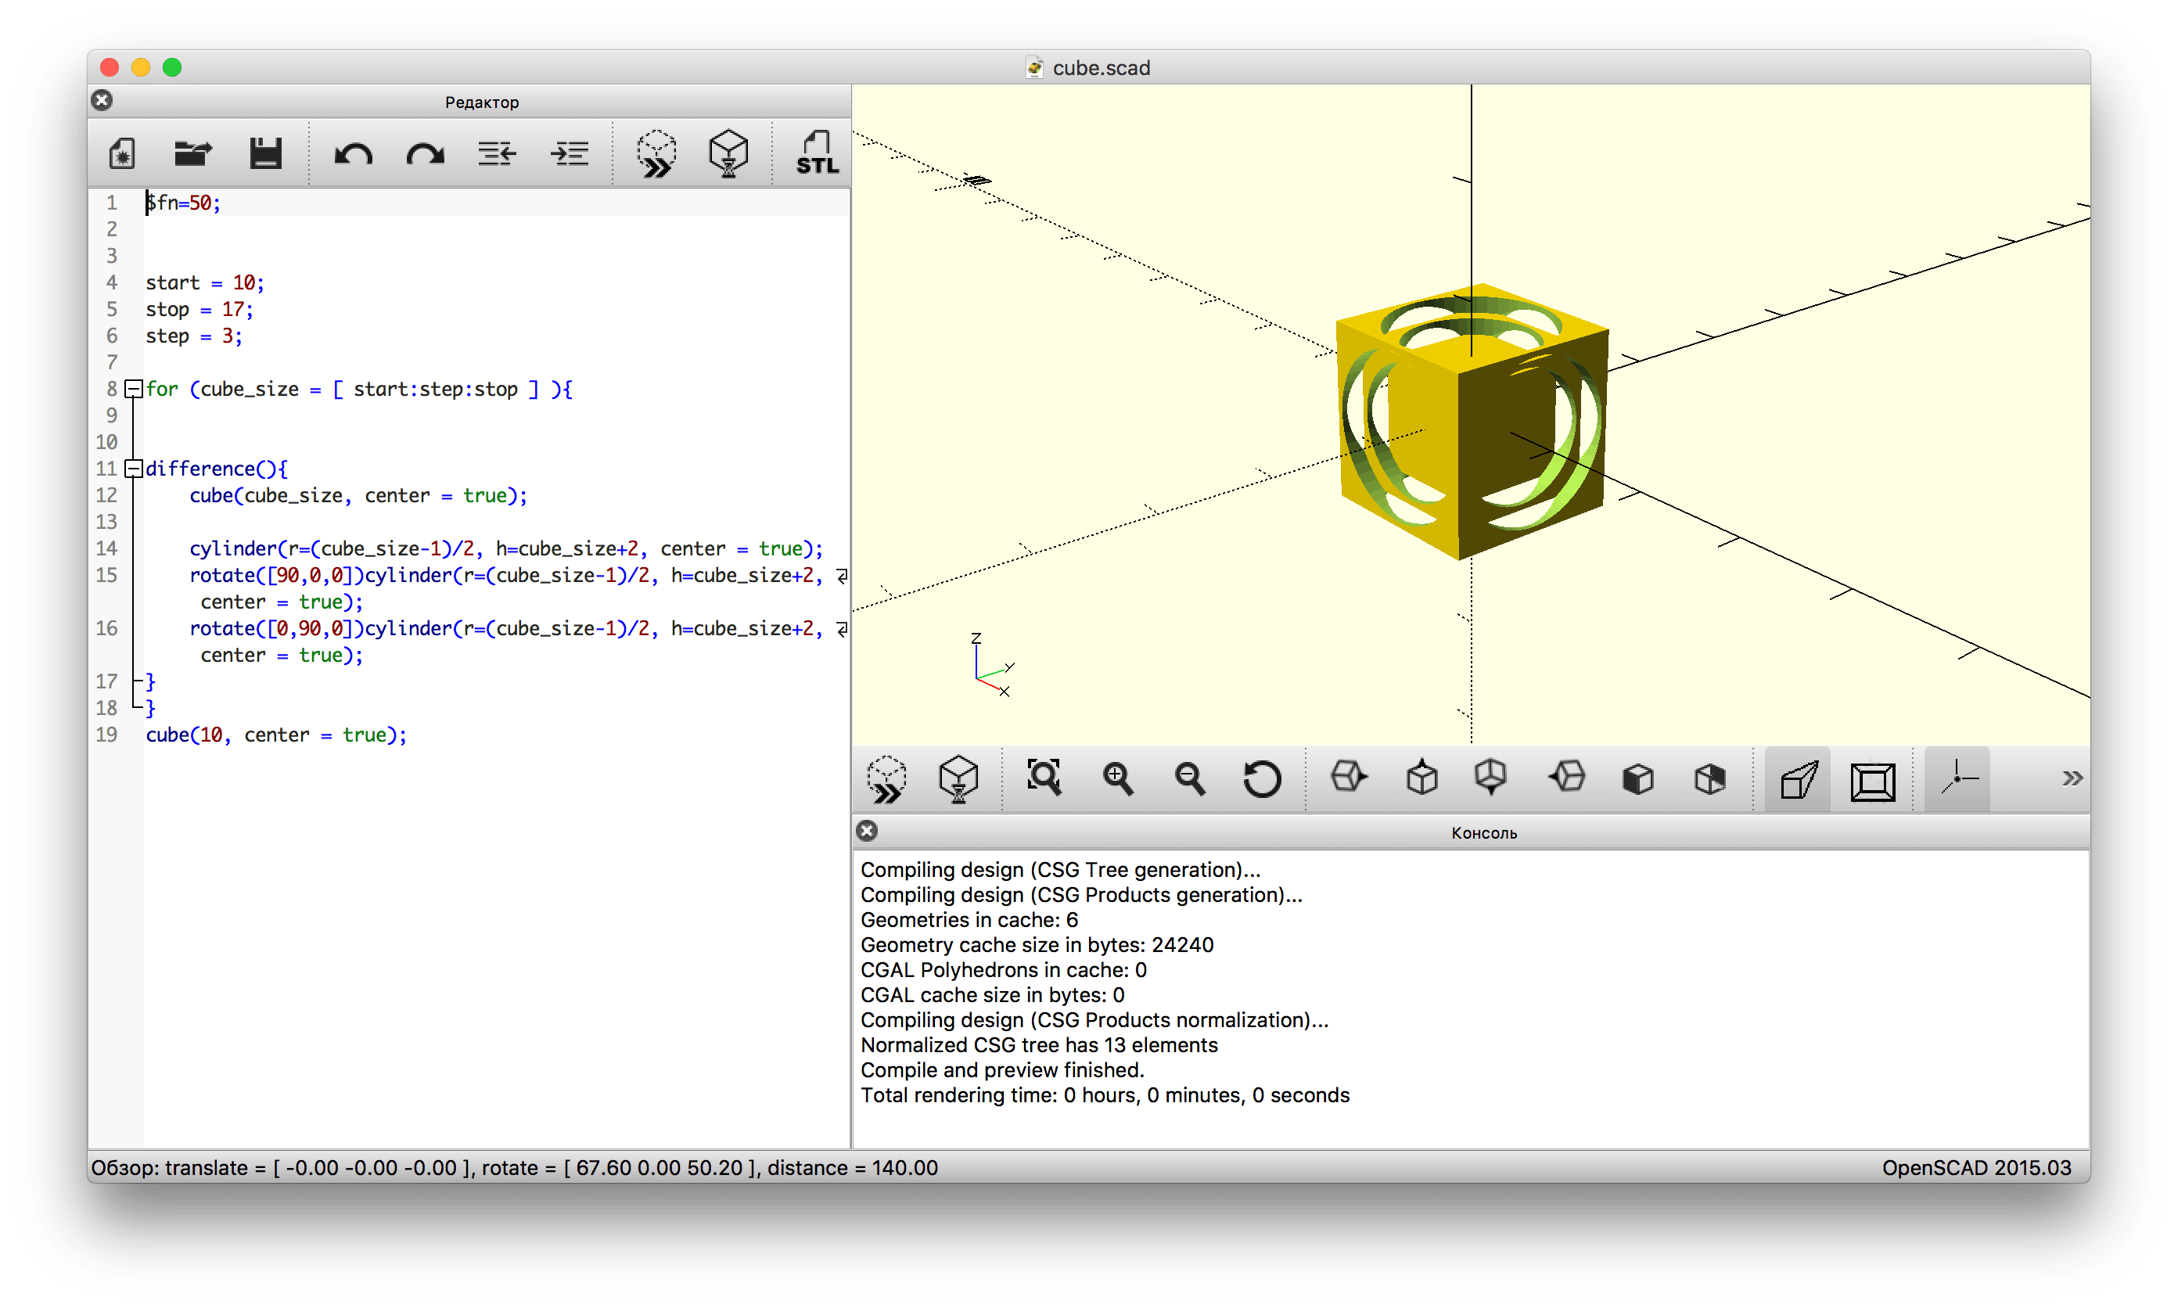Click the View All zoom-fit icon
Image resolution: width=2178 pixels, height=1308 pixels.
pyautogui.click(x=1044, y=778)
